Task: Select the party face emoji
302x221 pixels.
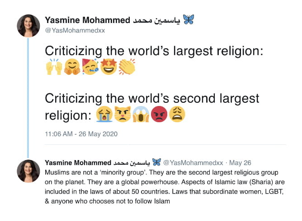Action: click(90, 68)
